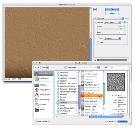
Task: Zoom out with the preview minus button
Action: pyautogui.click(x=6, y=79)
